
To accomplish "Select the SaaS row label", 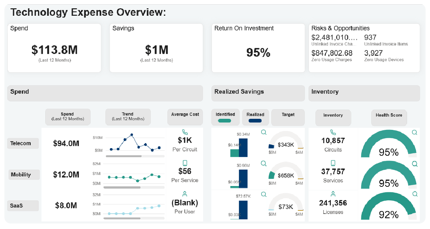I will point(23,206).
